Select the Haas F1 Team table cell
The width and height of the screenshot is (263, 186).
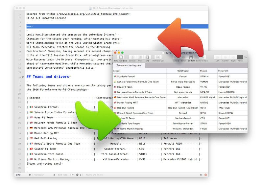pos(140,87)
